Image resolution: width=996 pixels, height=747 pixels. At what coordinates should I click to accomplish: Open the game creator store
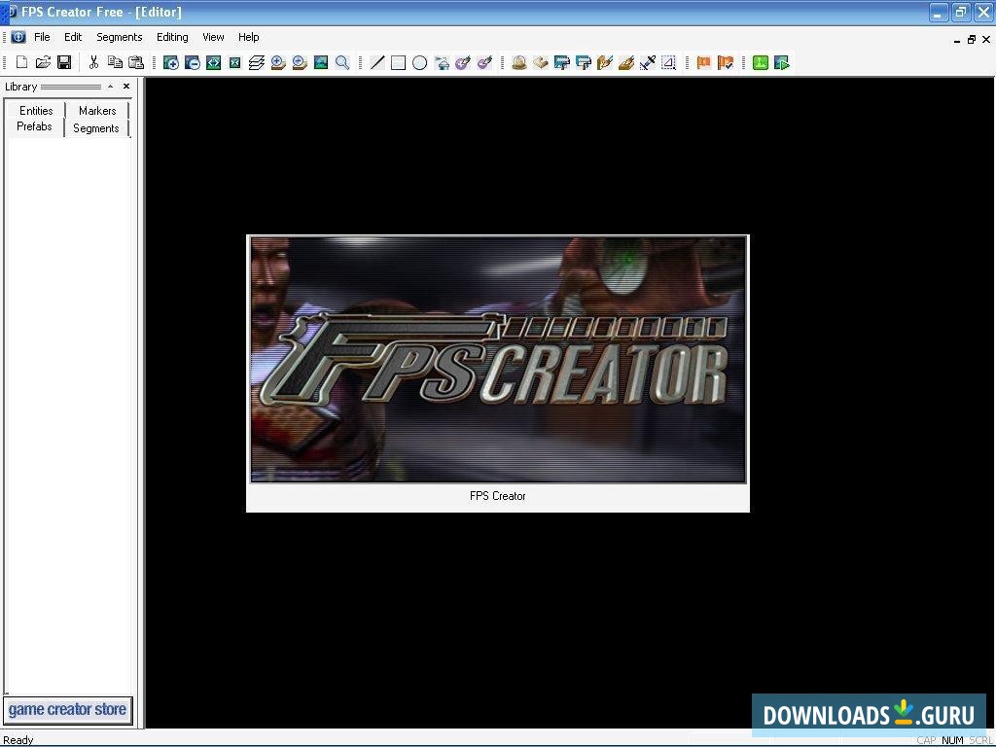click(68, 709)
